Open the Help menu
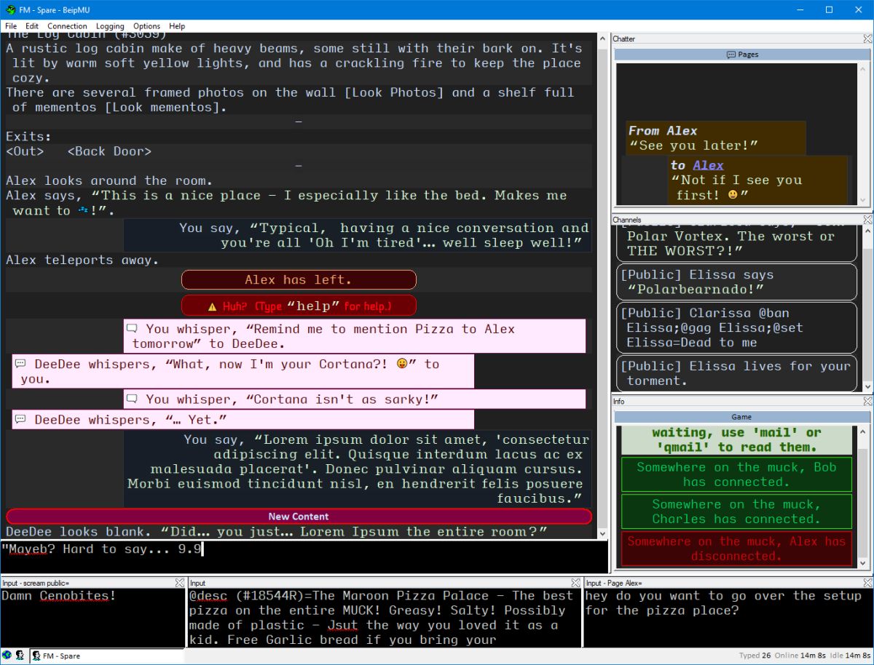Screen dimensions: 874x665 [x=177, y=26]
